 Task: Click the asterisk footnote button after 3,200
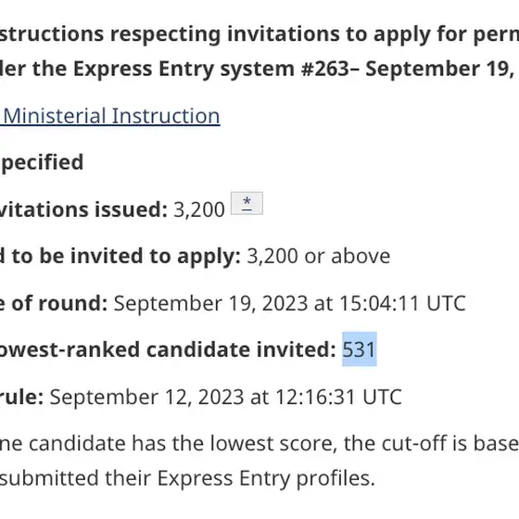[x=247, y=203]
